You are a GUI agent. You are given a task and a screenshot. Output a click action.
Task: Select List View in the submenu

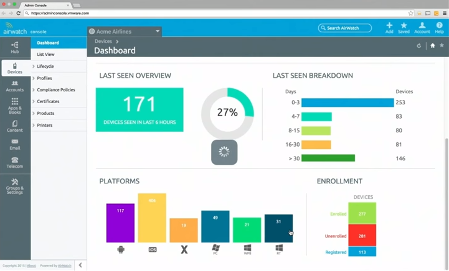coord(59,54)
